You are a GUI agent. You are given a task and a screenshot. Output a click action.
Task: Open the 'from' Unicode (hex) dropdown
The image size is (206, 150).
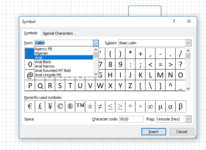tap(188, 119)
